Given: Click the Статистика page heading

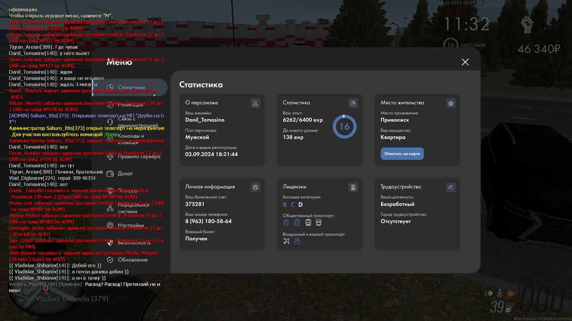Looking at the screenshot, I should pyautogui.click(x=201, y=85).
